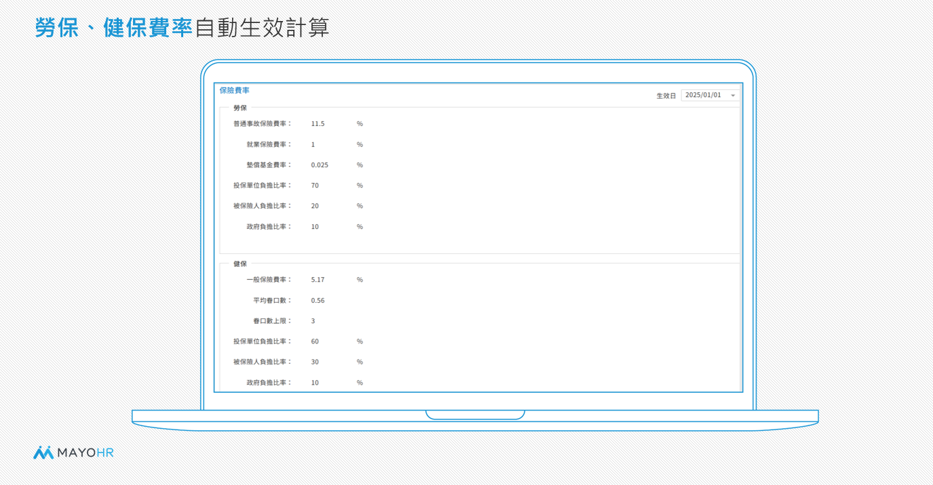Screen dimensions: 933x485
Task: Click the 生效日 label
Action: 666,96
